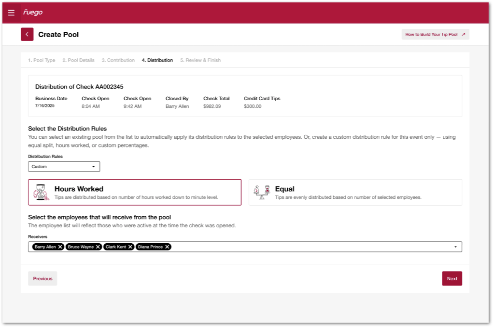
Task: Open the Distribution Rules Custom dropdown
Action: [64, 167]
